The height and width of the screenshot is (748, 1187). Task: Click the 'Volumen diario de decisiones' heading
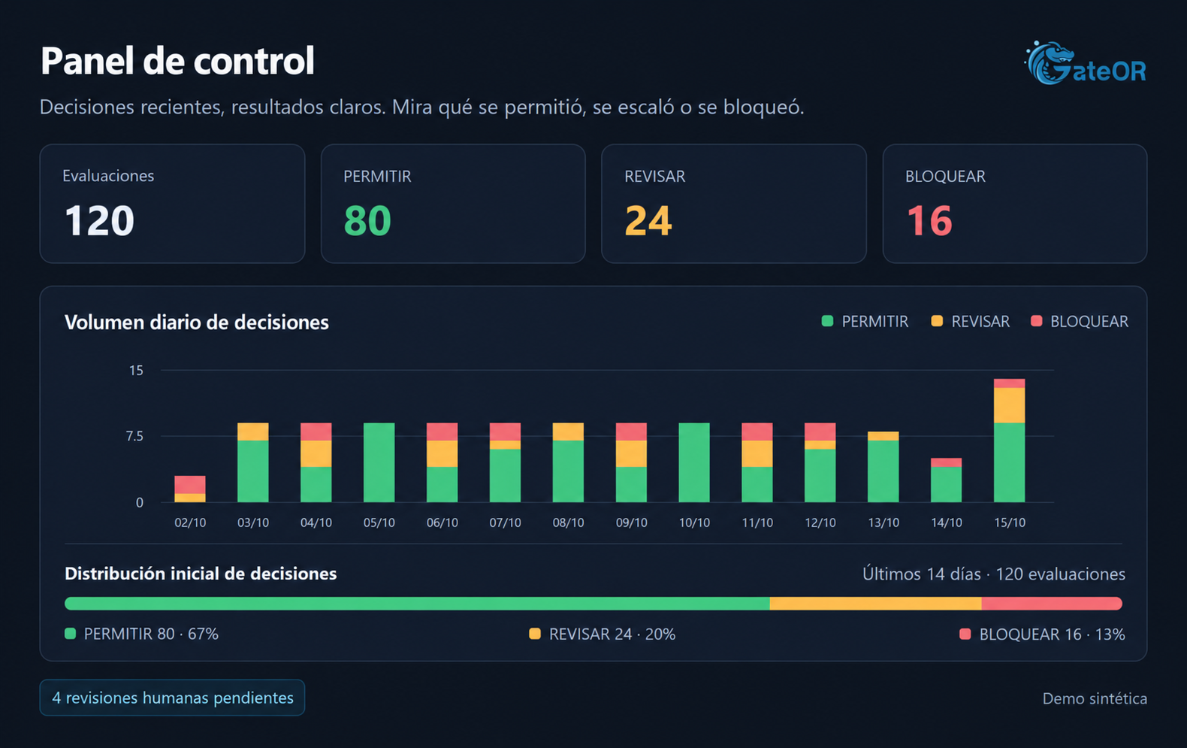coord(197,322)
